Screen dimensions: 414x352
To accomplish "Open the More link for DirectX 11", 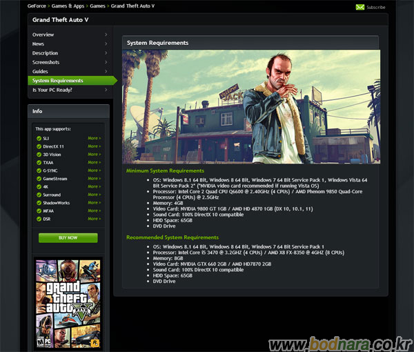I will pyautogui.click(x=95, y=146).
